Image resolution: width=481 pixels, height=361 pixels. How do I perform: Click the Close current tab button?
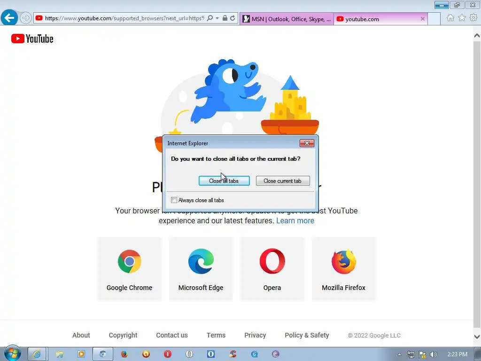[x=282, y=181]
